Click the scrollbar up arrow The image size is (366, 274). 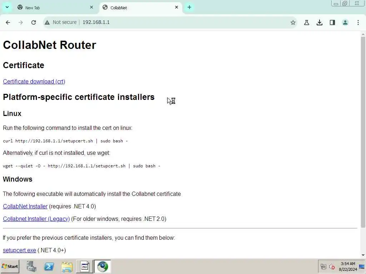click(363, 35)
